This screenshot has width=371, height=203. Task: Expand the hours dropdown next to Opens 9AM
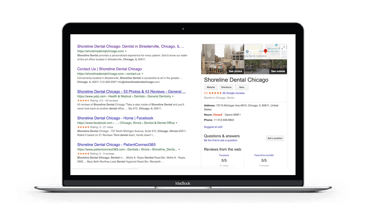240,115
